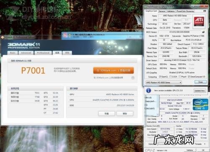Click the 3DMark 11 title bar icon
Viewport: 210px width, 152px height.
(3, 37)
